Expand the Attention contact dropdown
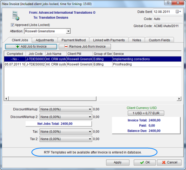 tap(68, 31)
